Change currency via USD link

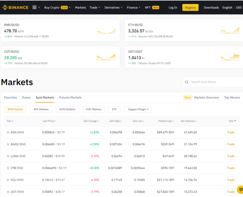(x=239, y=8)
